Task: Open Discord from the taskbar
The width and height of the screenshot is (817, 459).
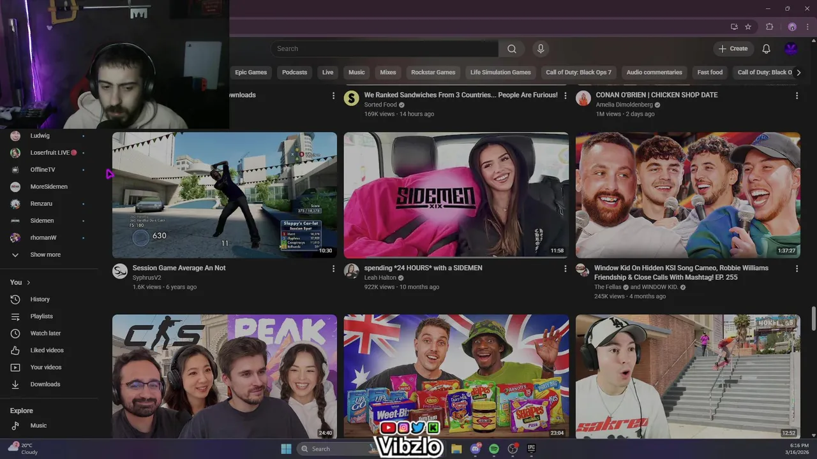Action: coord(476,449)
